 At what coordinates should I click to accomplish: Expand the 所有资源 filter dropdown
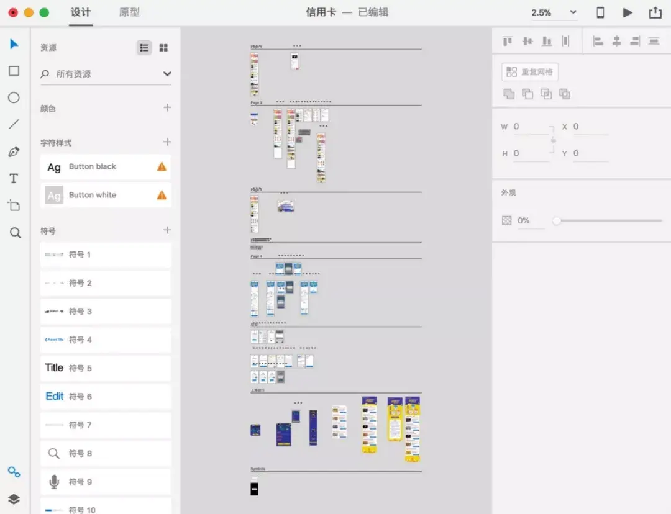[x=168, y=73]
